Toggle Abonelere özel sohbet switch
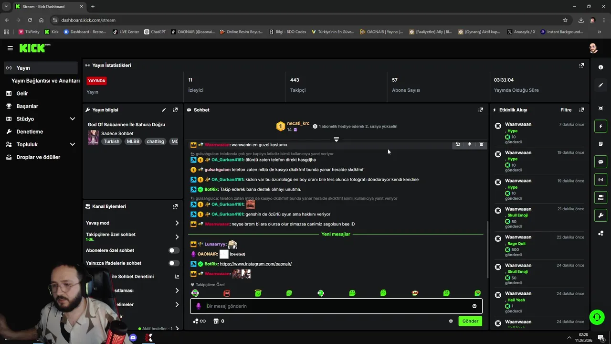 pyautogui.click(x=174, y=250)
